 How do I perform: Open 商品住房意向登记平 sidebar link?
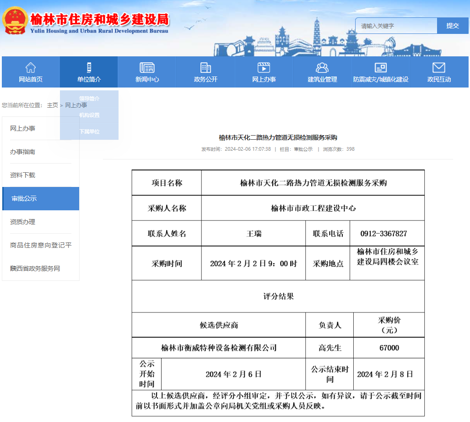(41, 245)
